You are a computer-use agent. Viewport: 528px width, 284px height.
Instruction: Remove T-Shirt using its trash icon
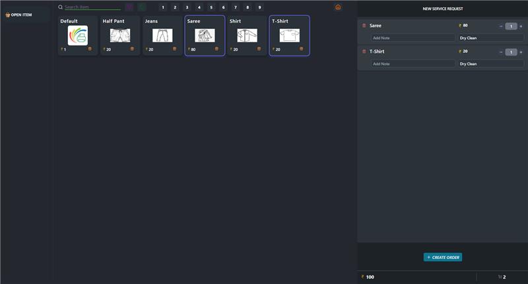364,52
